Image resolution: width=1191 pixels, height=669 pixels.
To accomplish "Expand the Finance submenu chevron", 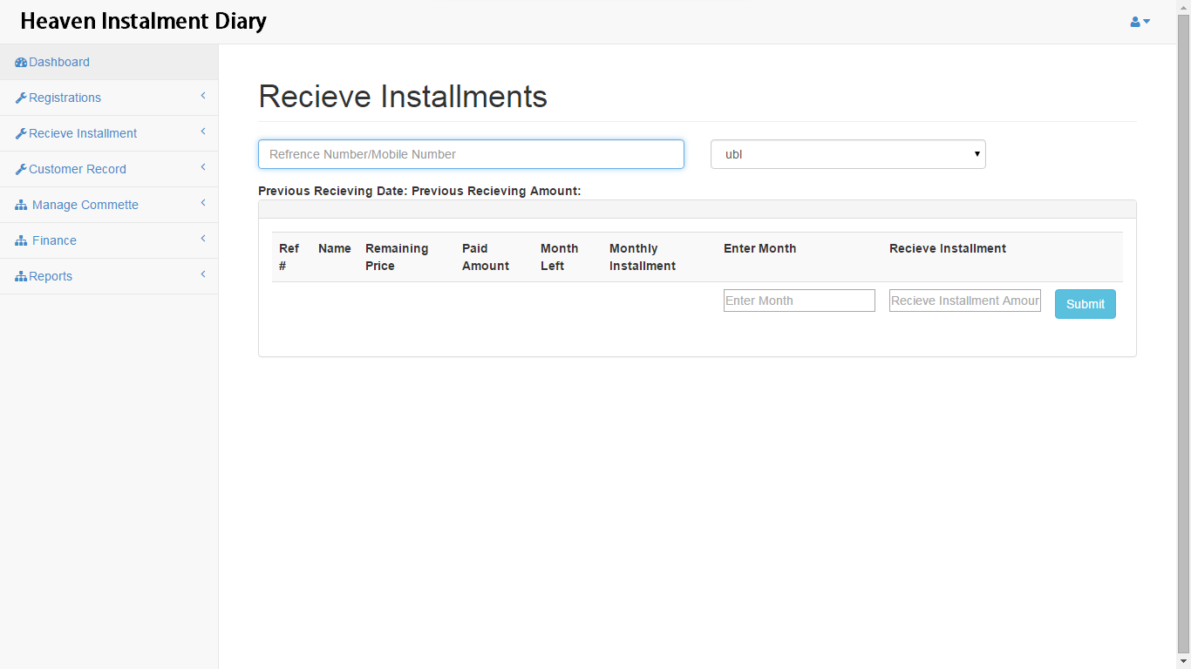I will [x=203, y=239].
